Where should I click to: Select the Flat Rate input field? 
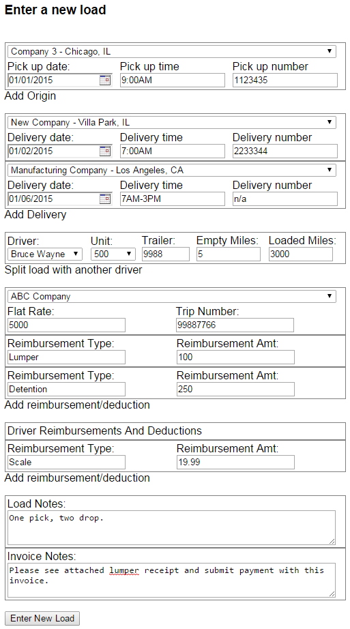click(67, 325)
